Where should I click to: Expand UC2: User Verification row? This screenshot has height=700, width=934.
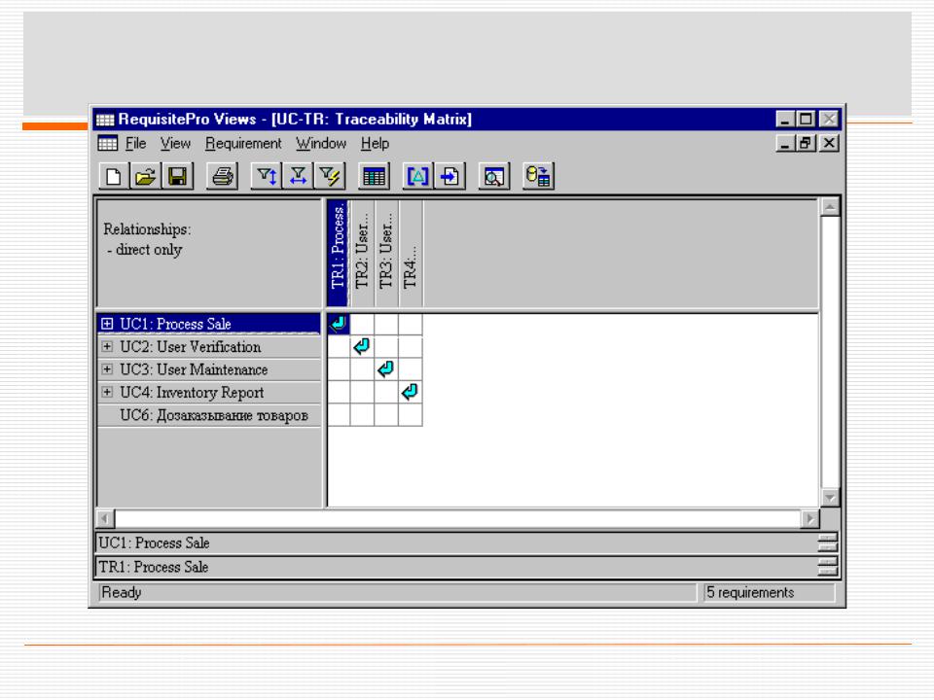107,346
